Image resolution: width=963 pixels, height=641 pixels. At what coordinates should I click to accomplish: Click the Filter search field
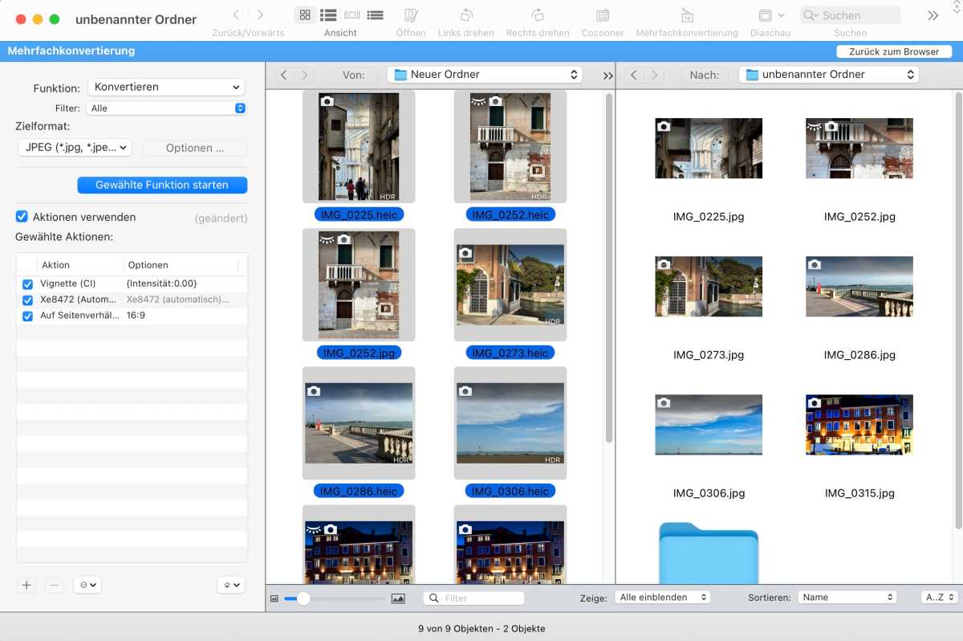tap(481, 598)
